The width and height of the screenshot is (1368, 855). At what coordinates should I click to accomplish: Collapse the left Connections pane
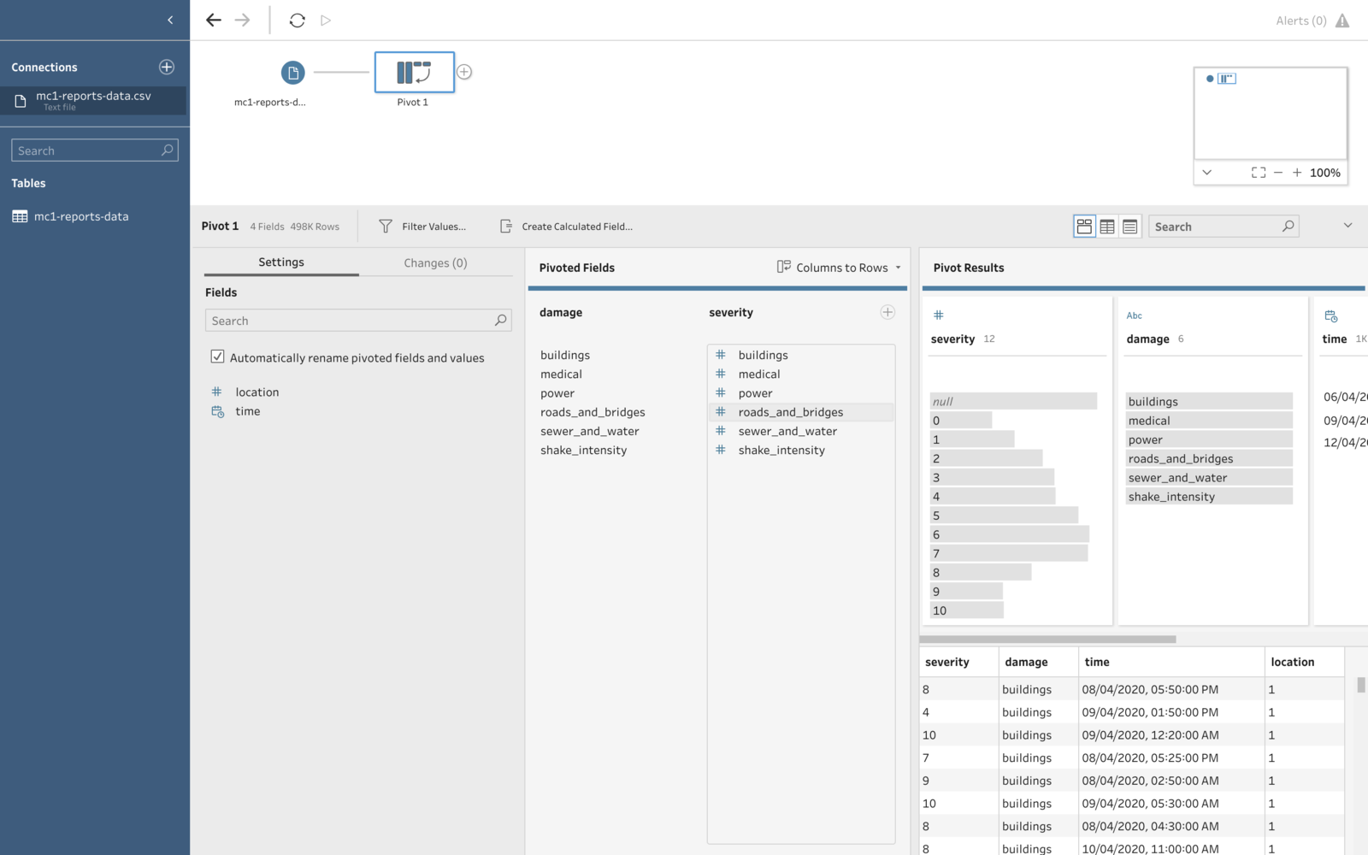point(170,19)
